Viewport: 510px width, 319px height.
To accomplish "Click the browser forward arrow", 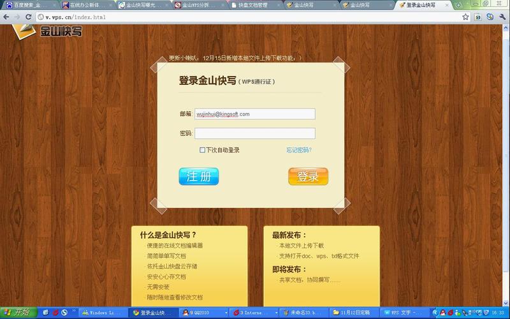I will point(17,17).
